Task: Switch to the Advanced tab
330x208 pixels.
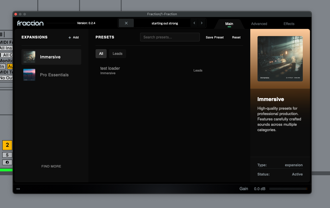Action: pos(259,24)
